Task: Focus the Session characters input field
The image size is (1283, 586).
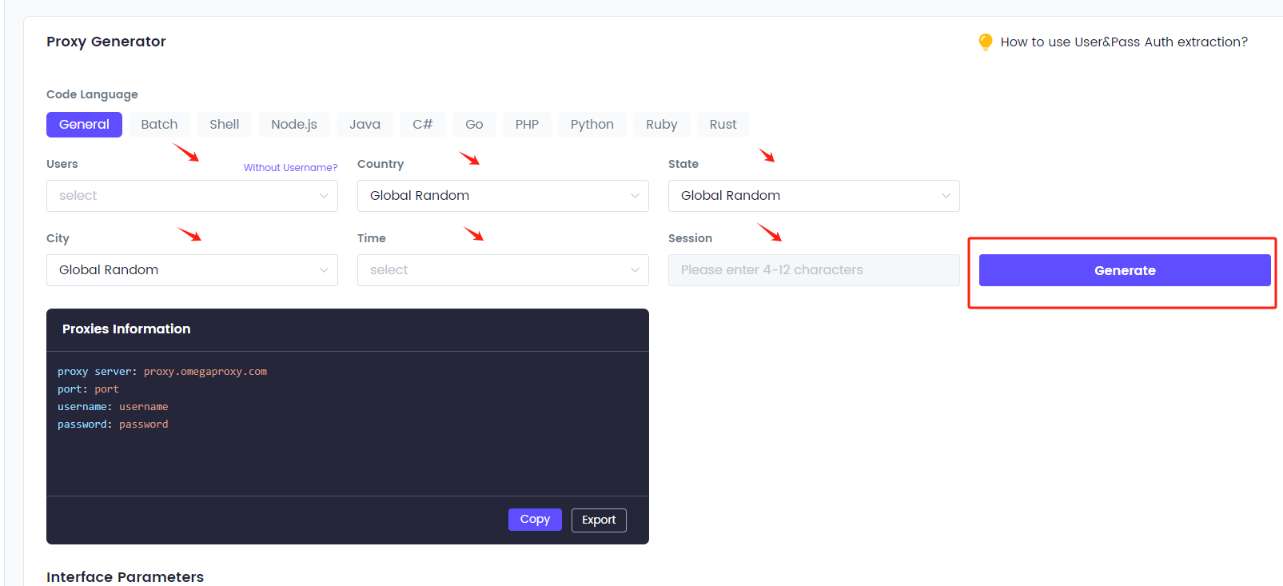Action: click(814, 270)
